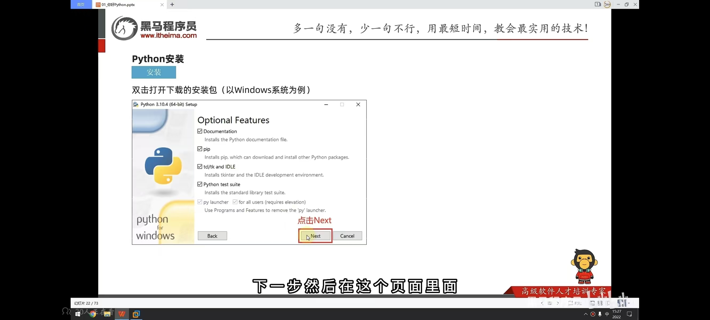The height and width of the screenshot is (320, 710).
Task: Open Chrome from the taskbar
Action: coord(92,314)
